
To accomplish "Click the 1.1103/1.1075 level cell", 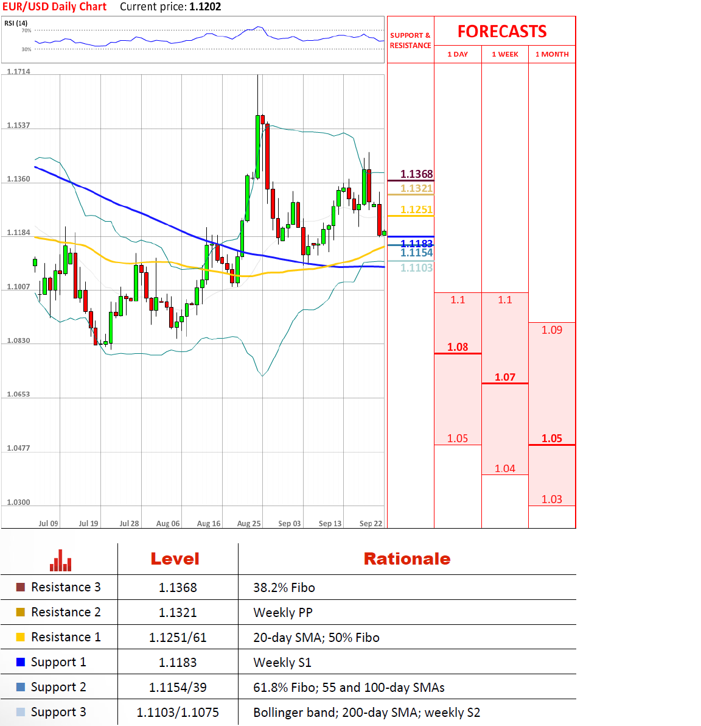I will 178,713.
